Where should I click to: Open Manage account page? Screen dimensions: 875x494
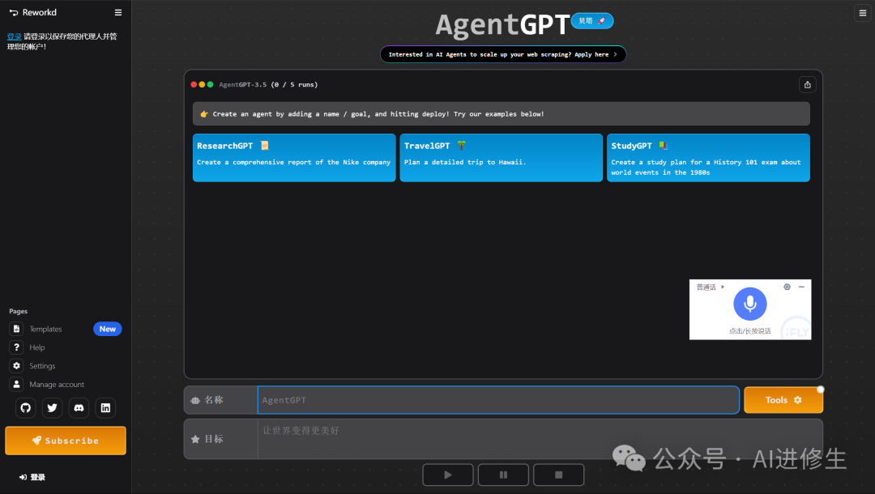pyautogui.click(x=57, y=384)
